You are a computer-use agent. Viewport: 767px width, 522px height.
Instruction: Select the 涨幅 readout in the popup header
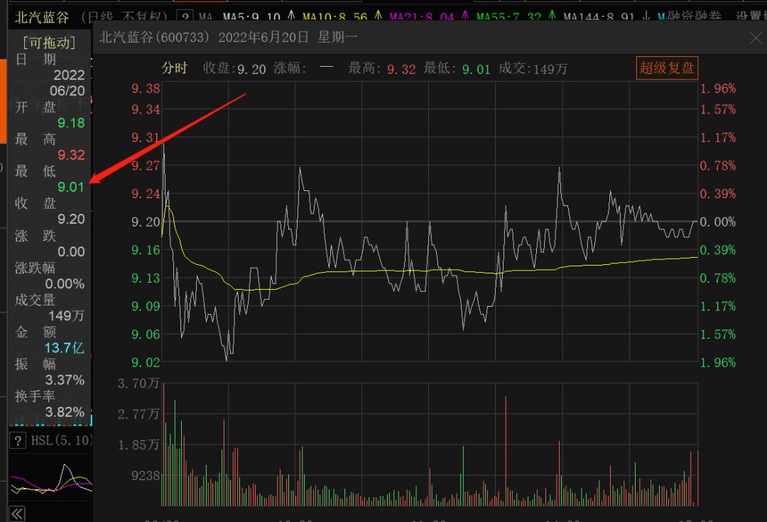click(304, 68)
